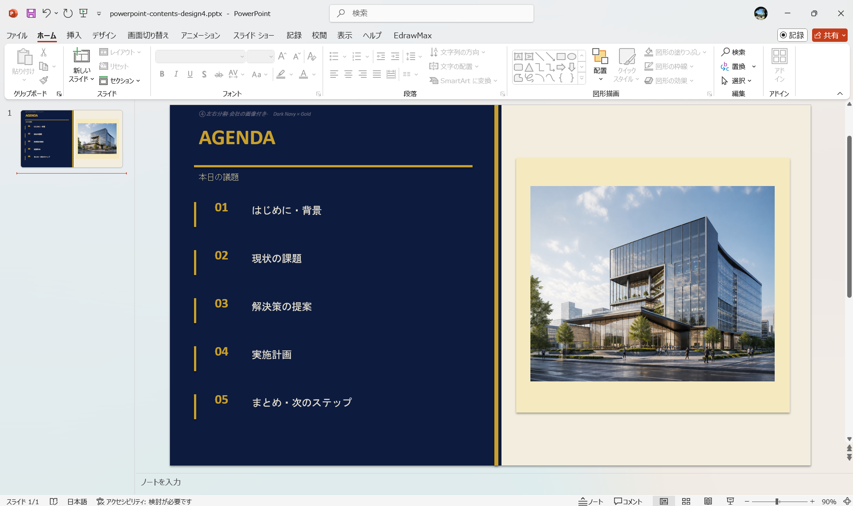Screen dimensions: 853x506
Task: Click the Reset (リセット) button
Action: pos(114,66)
